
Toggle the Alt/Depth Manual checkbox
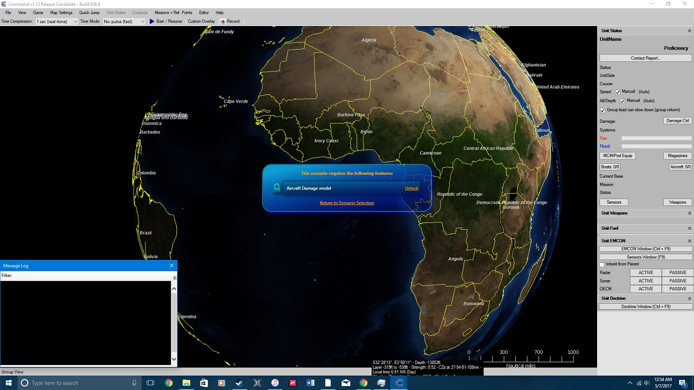[622, 101]
